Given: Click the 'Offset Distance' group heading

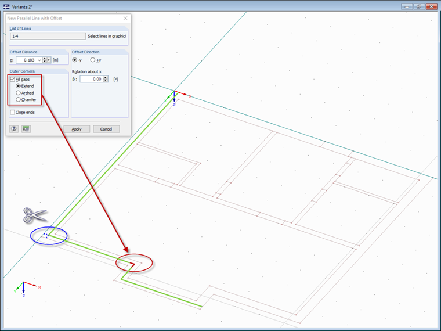Looking at the screenshot, I should [x=23, y=52].
